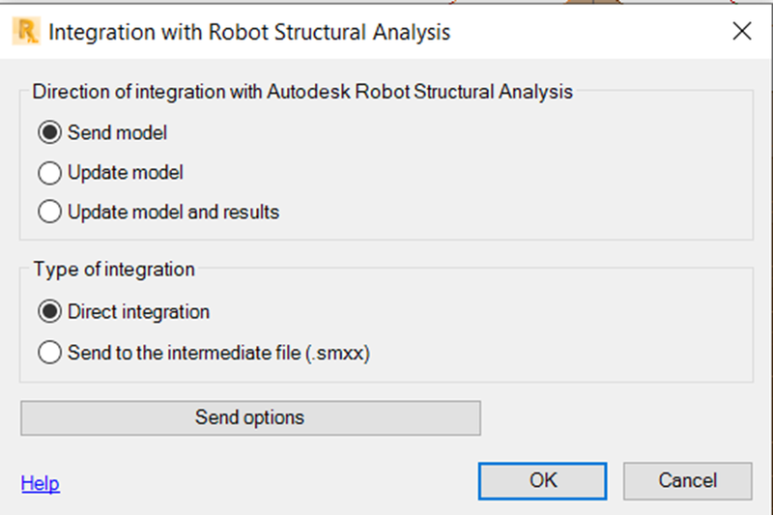Open the Help link
Screen dimensions: 773x515
[40, 483]
